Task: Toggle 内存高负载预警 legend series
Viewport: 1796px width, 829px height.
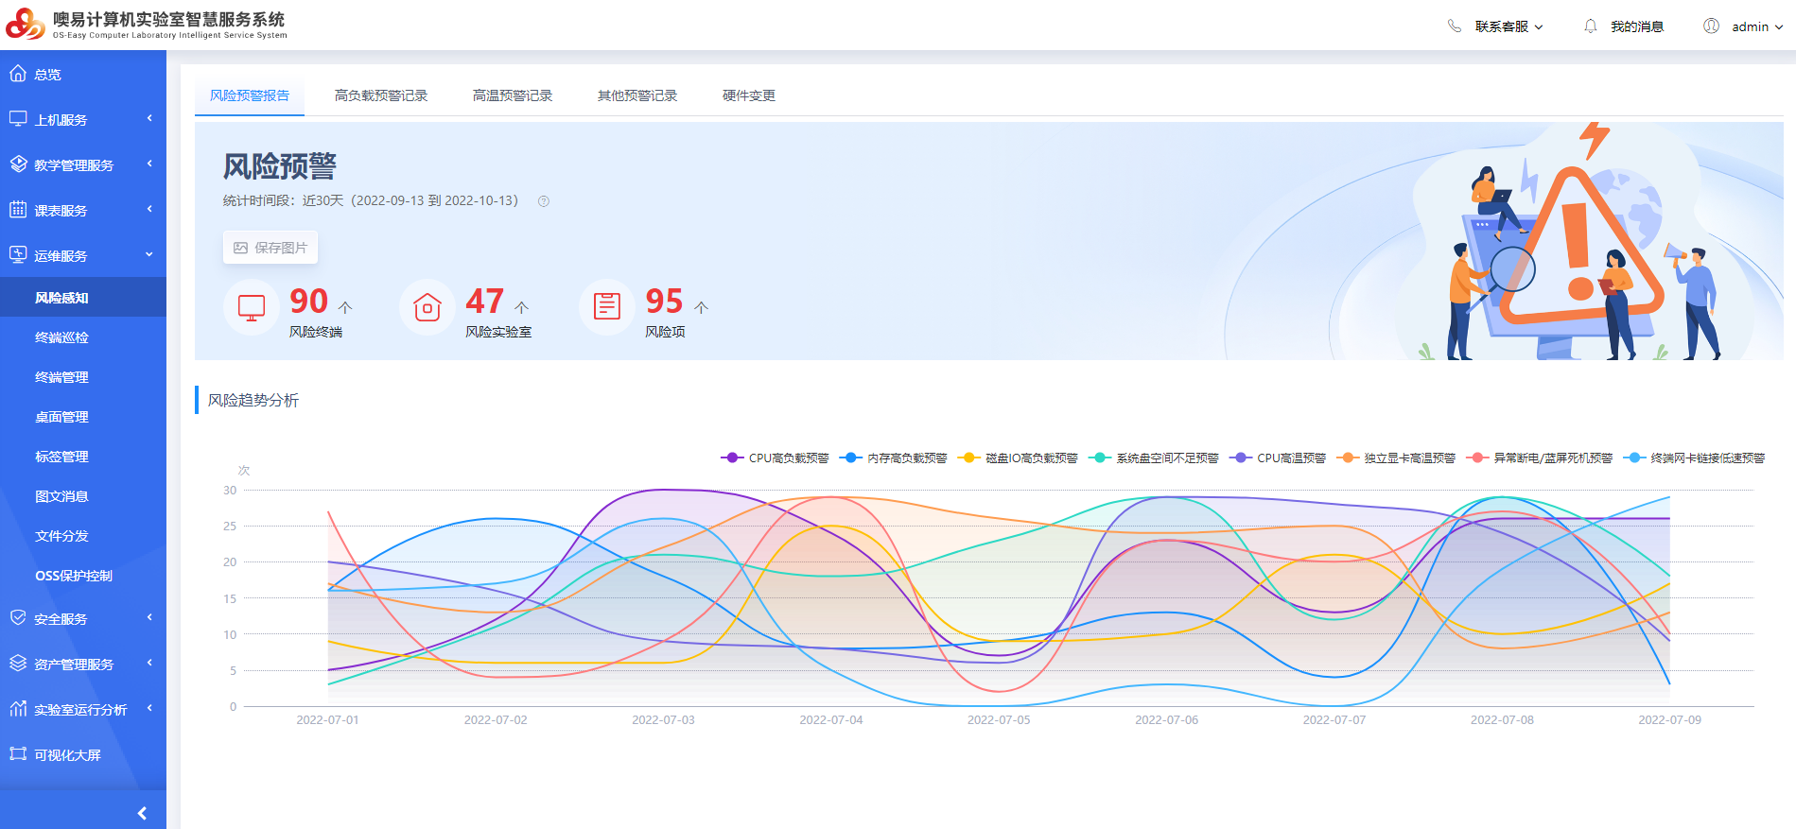Action: 894,458
